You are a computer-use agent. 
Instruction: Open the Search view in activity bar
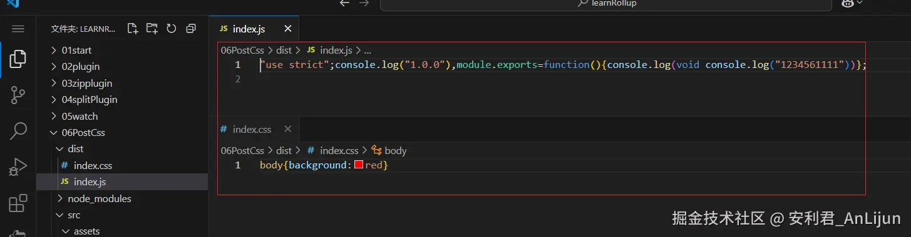tap(18, 131)
